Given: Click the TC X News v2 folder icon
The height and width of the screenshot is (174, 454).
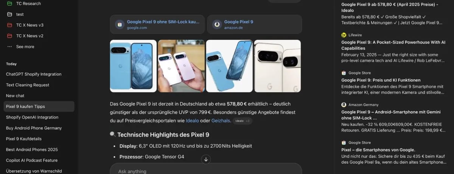Looking at the screenshot, I should pos(10,36).
